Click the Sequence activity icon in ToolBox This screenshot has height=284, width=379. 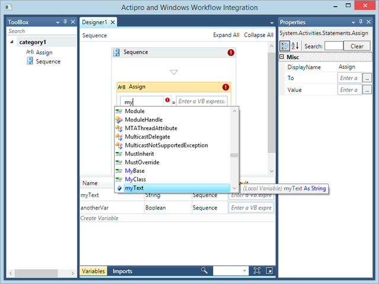point(30,61)
